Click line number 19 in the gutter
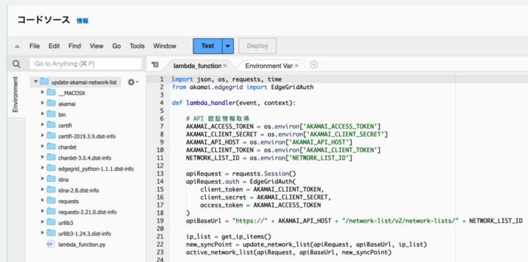 (x=160, y=221)
